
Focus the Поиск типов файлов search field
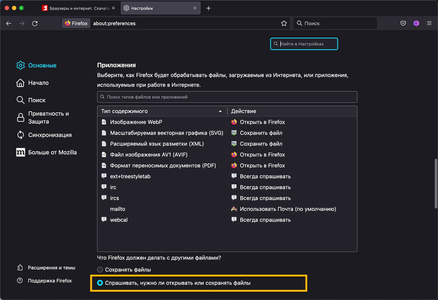(227, 97)
